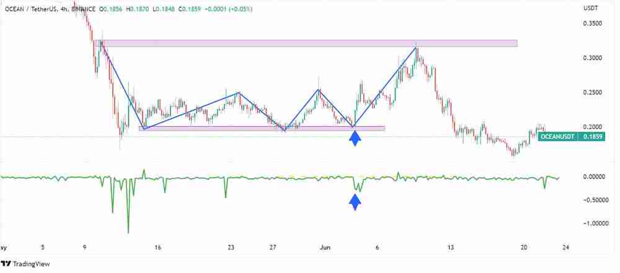The image size is (620, 273).
Task: Click the 0.2500 price axis level
Action: (592, 92)
